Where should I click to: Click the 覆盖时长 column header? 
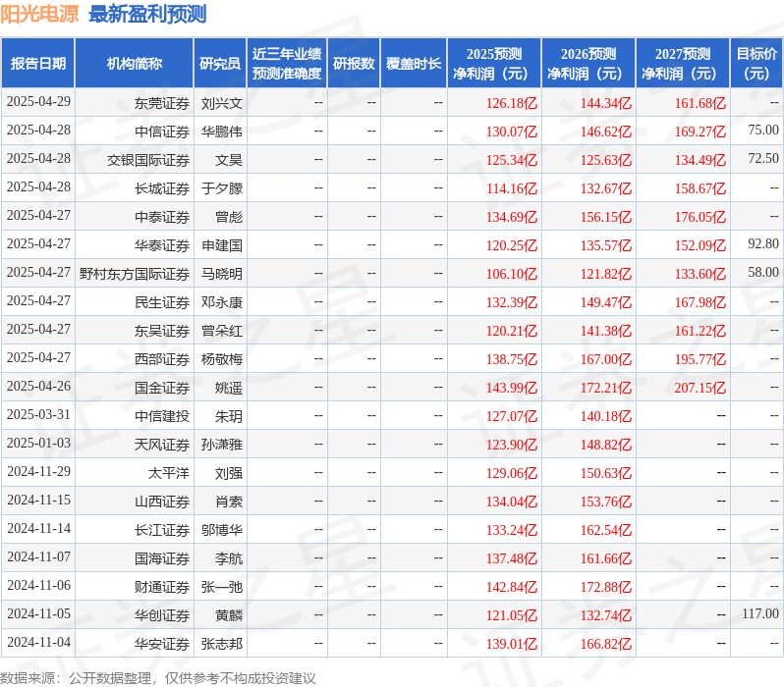414,64
